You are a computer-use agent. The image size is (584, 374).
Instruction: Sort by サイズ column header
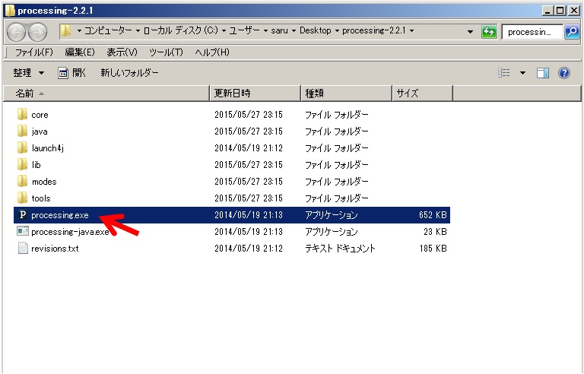pos(422,93)
